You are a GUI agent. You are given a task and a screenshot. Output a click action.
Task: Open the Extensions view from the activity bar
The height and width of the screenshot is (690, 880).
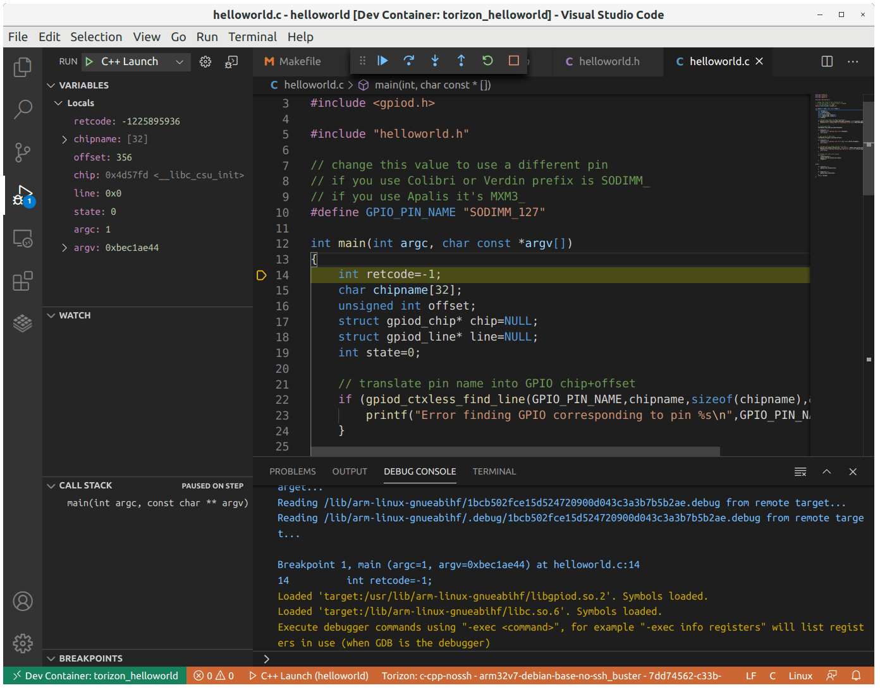23,281
